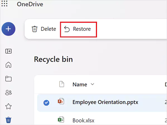Go to Home in sidebar

click(8, 65)
